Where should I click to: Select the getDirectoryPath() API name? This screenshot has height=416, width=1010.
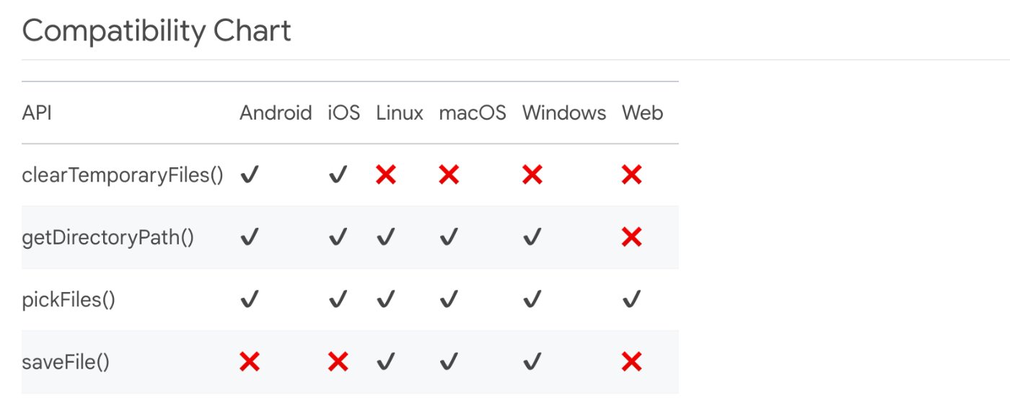click(x=108, y=237)
